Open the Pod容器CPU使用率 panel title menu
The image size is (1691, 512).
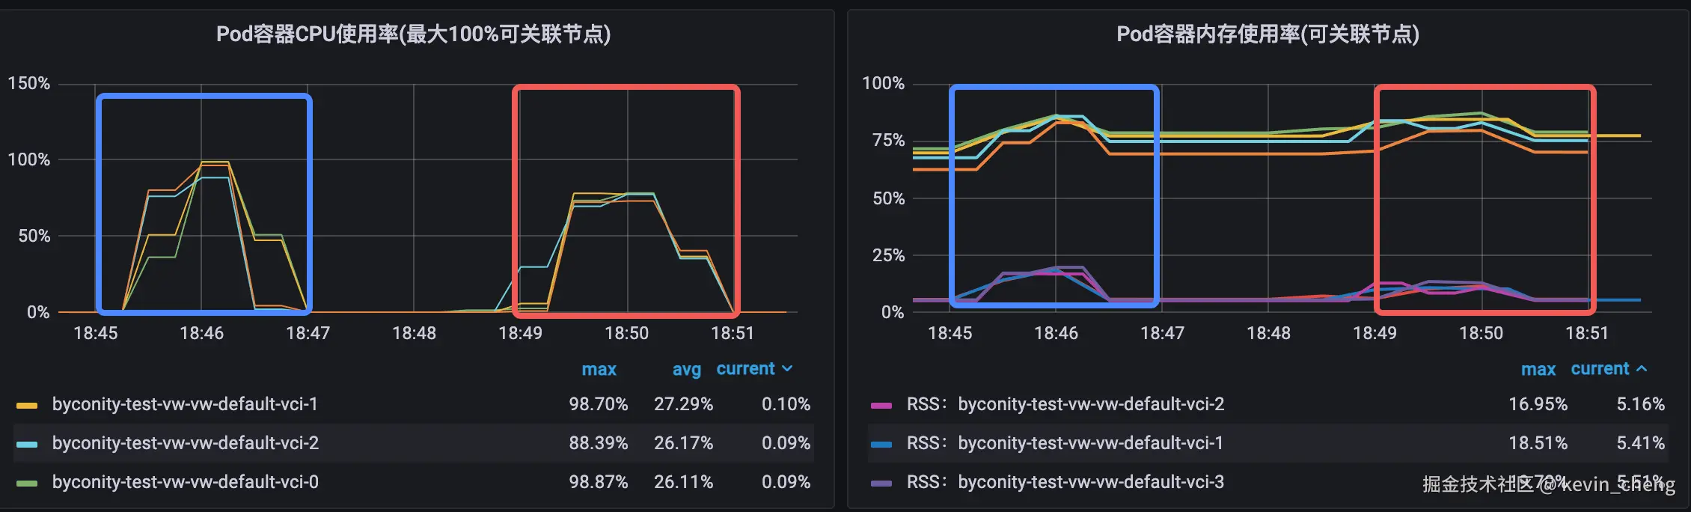(x=413, y=34)
